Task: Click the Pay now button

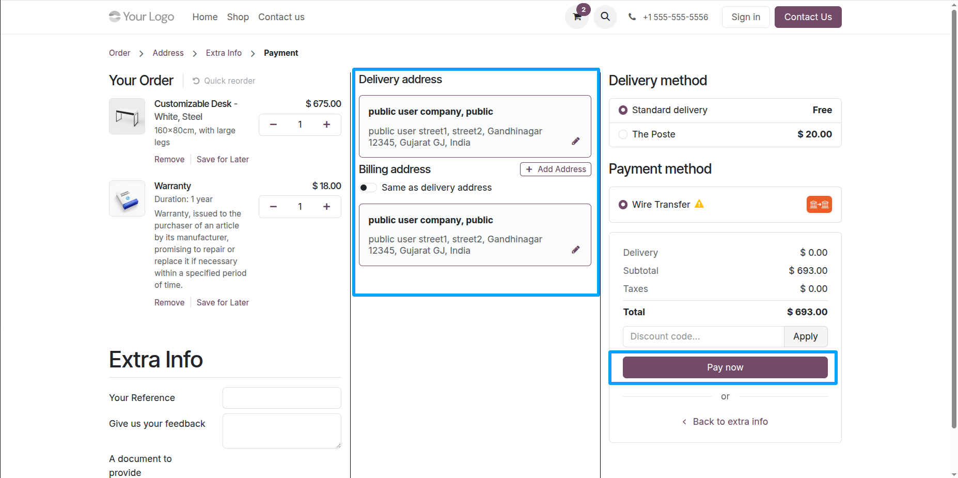Action: [x=725, y=367]
